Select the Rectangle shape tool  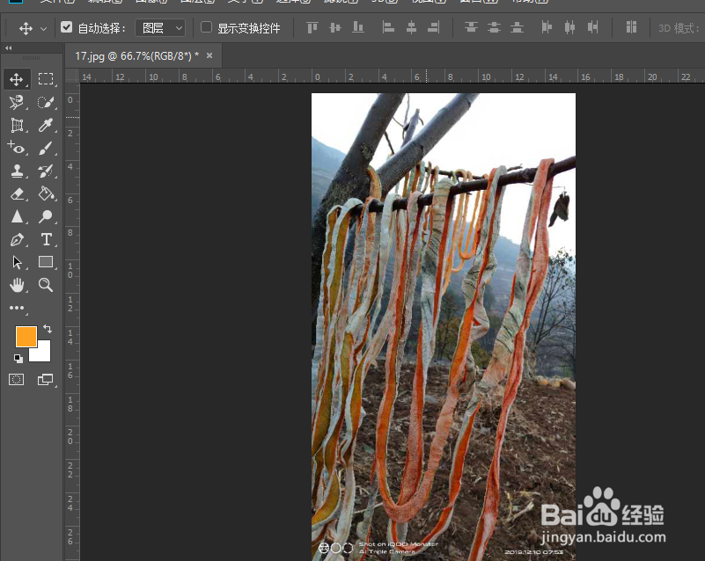(x=46, y=262)
